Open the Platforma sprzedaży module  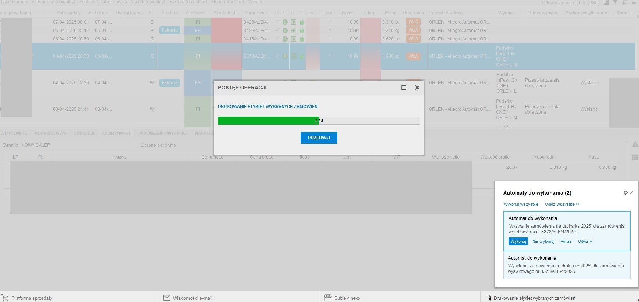(32, 298)
